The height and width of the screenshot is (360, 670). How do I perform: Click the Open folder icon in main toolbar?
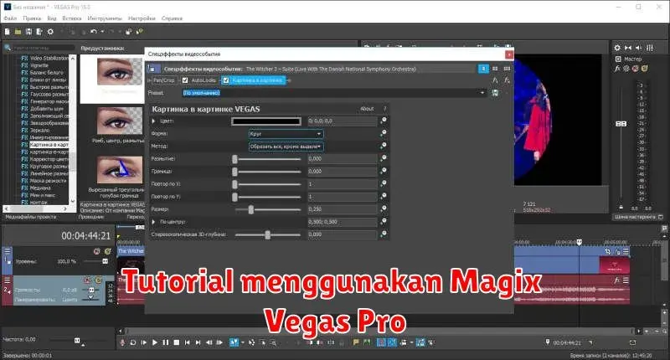[x=18, y=32]
